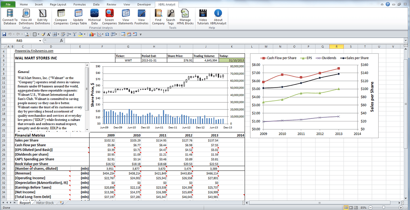Open Customize Quick Access Toolbar dropdown

tap(141, 34)
